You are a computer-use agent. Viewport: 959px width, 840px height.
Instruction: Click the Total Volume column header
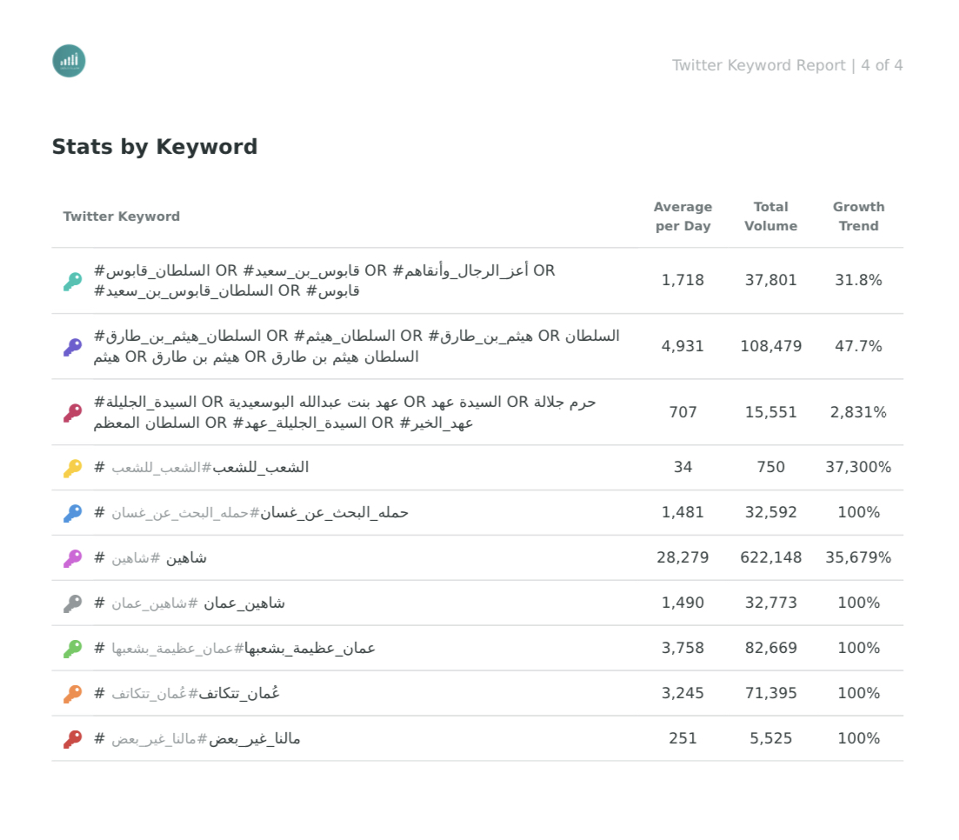[x=770, y=217]
